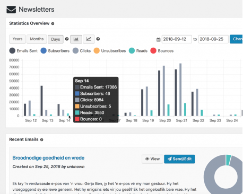Click the Sep 13 Emails Sent bar
The image size is (243, 194).
(41, 101)
